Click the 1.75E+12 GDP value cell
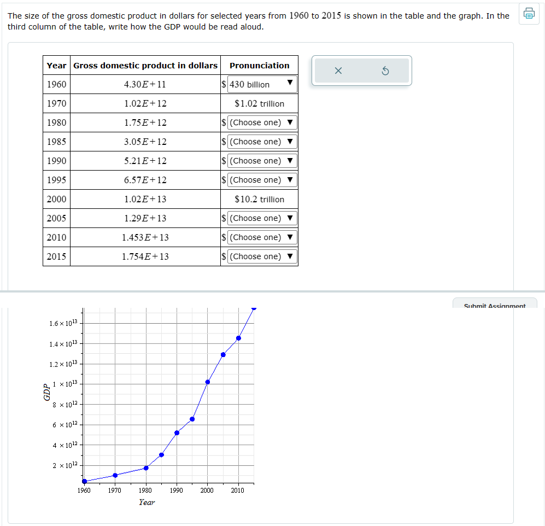The height and width of the screenshot is (526, 545). (145, 122)
